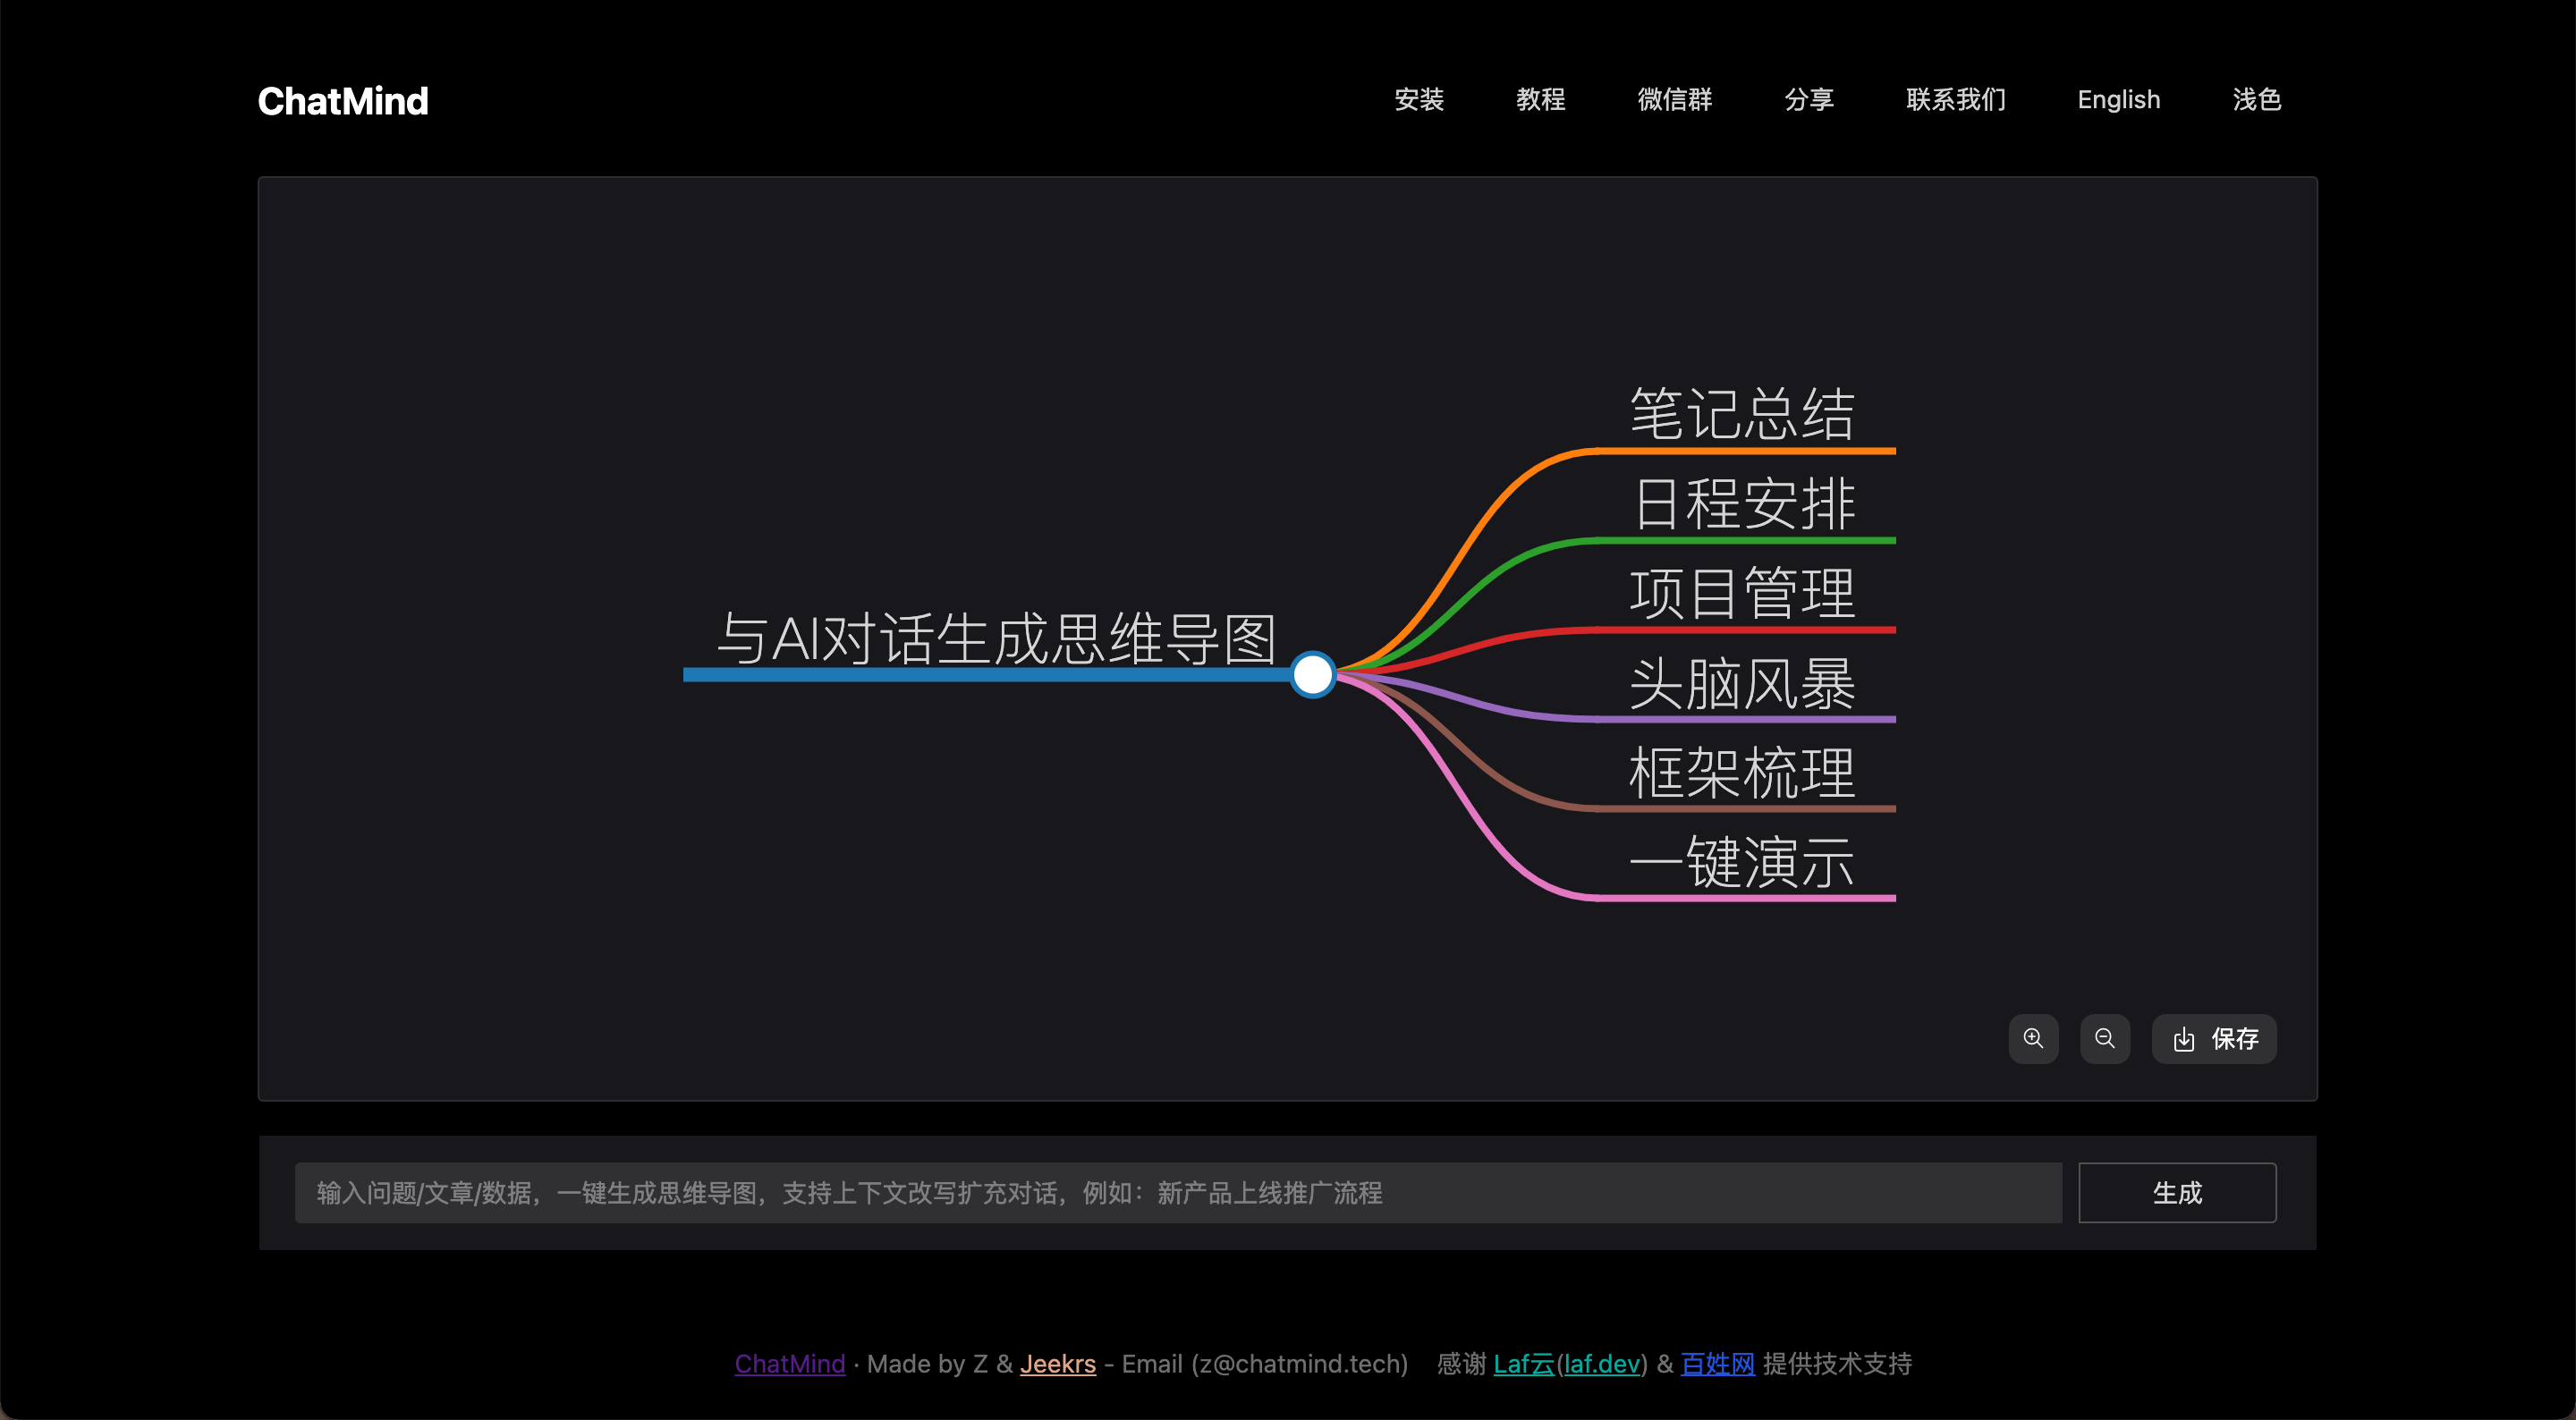Open the Jeekrs footer link
Viewport: 2576px width, 1420px height.
[x=1057, y=1363]
